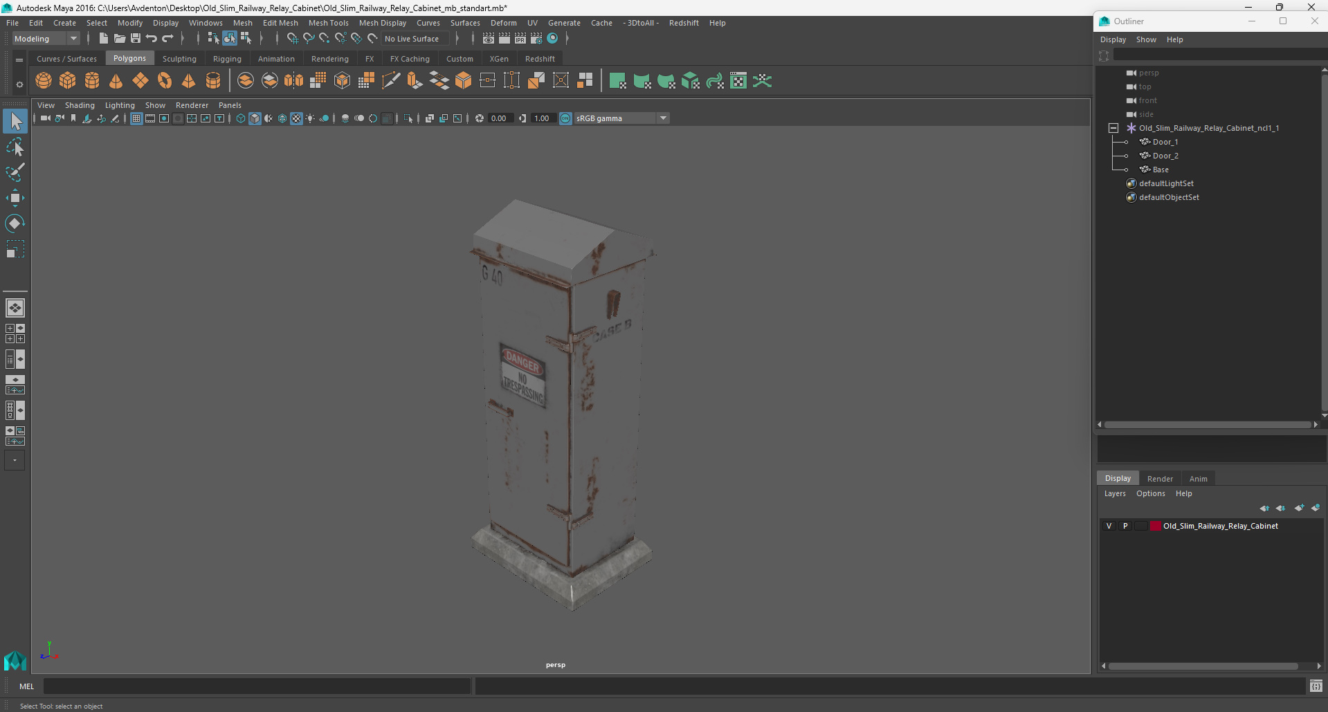Open the Render Settings icon
Image resolution: width=1328 pixels, height=712 pixels.
(x=536, y=39)
